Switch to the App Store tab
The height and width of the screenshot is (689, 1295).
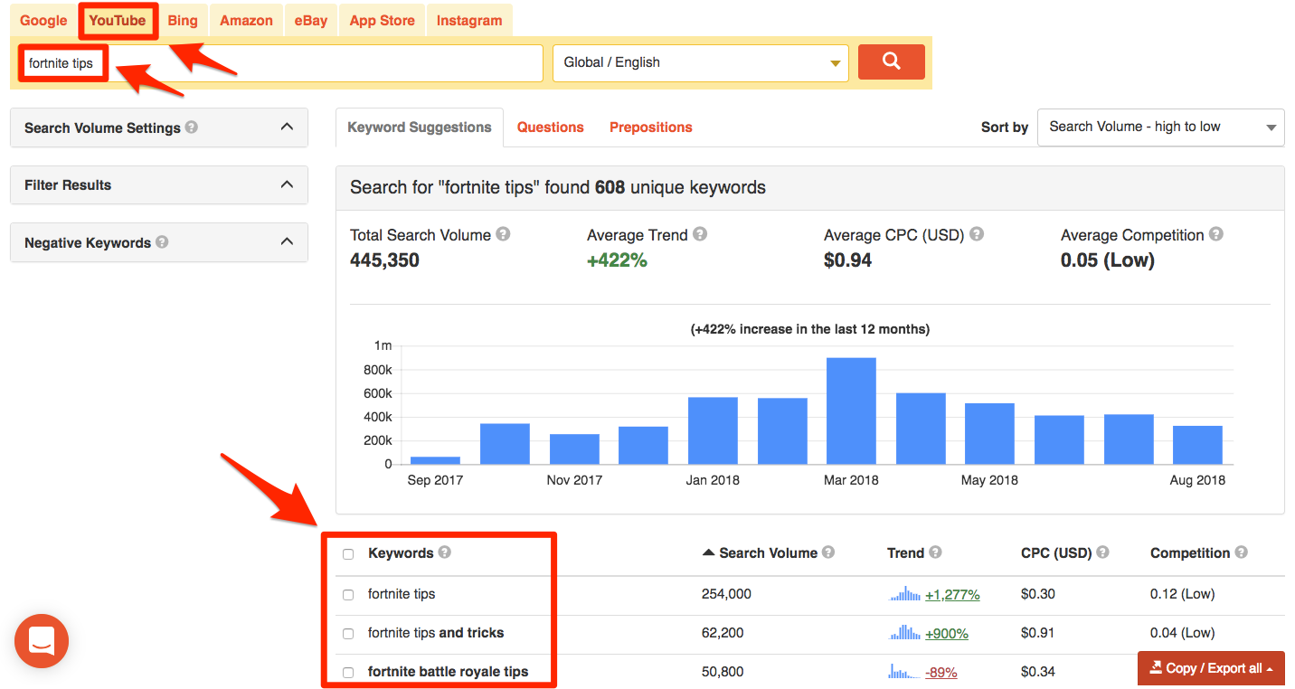tap(382, 20)
